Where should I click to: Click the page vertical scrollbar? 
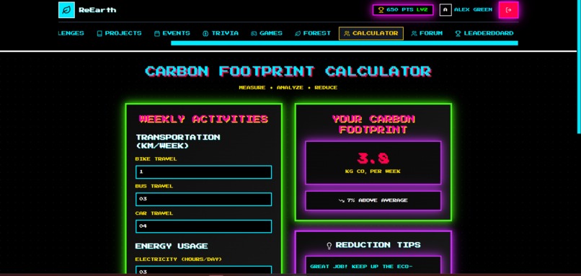point(579,67)
